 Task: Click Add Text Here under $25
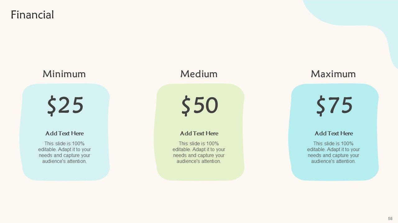pos(64,133)
